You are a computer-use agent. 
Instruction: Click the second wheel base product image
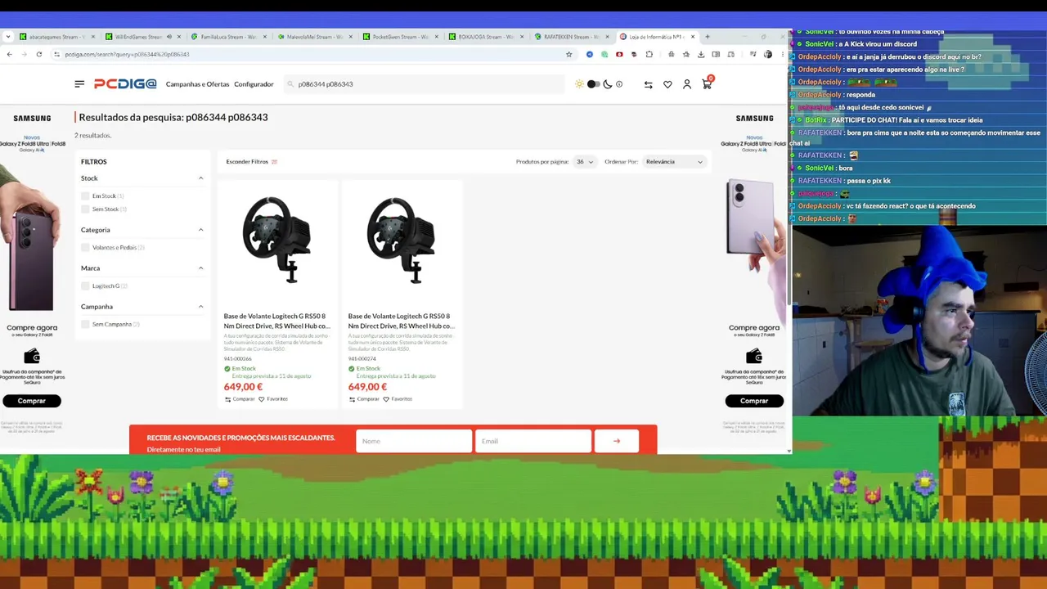[x=401, y=240]
